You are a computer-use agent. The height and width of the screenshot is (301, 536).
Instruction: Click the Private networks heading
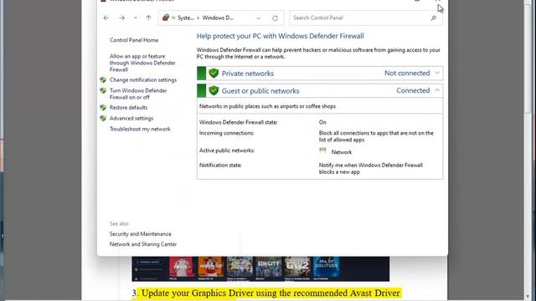248,74
